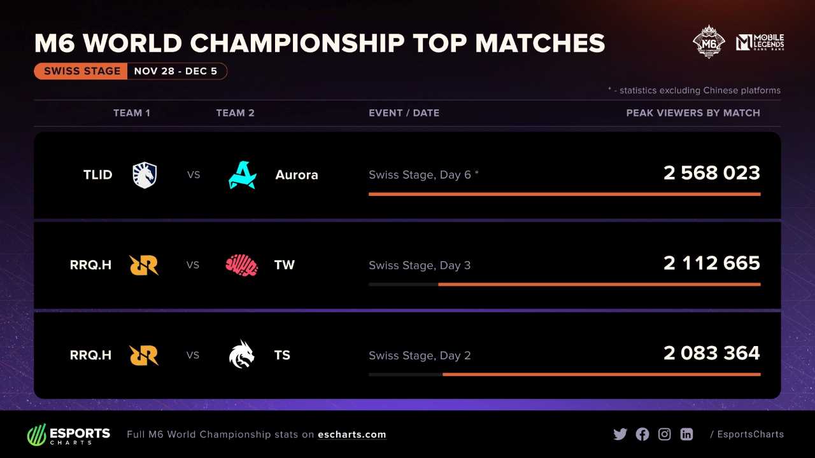Click the / EsportsCharts handle text

pyautogui.click(x=747, y=434)
